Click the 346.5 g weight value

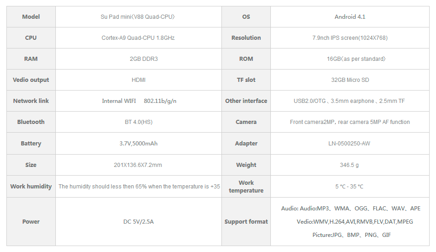(349, 165)
